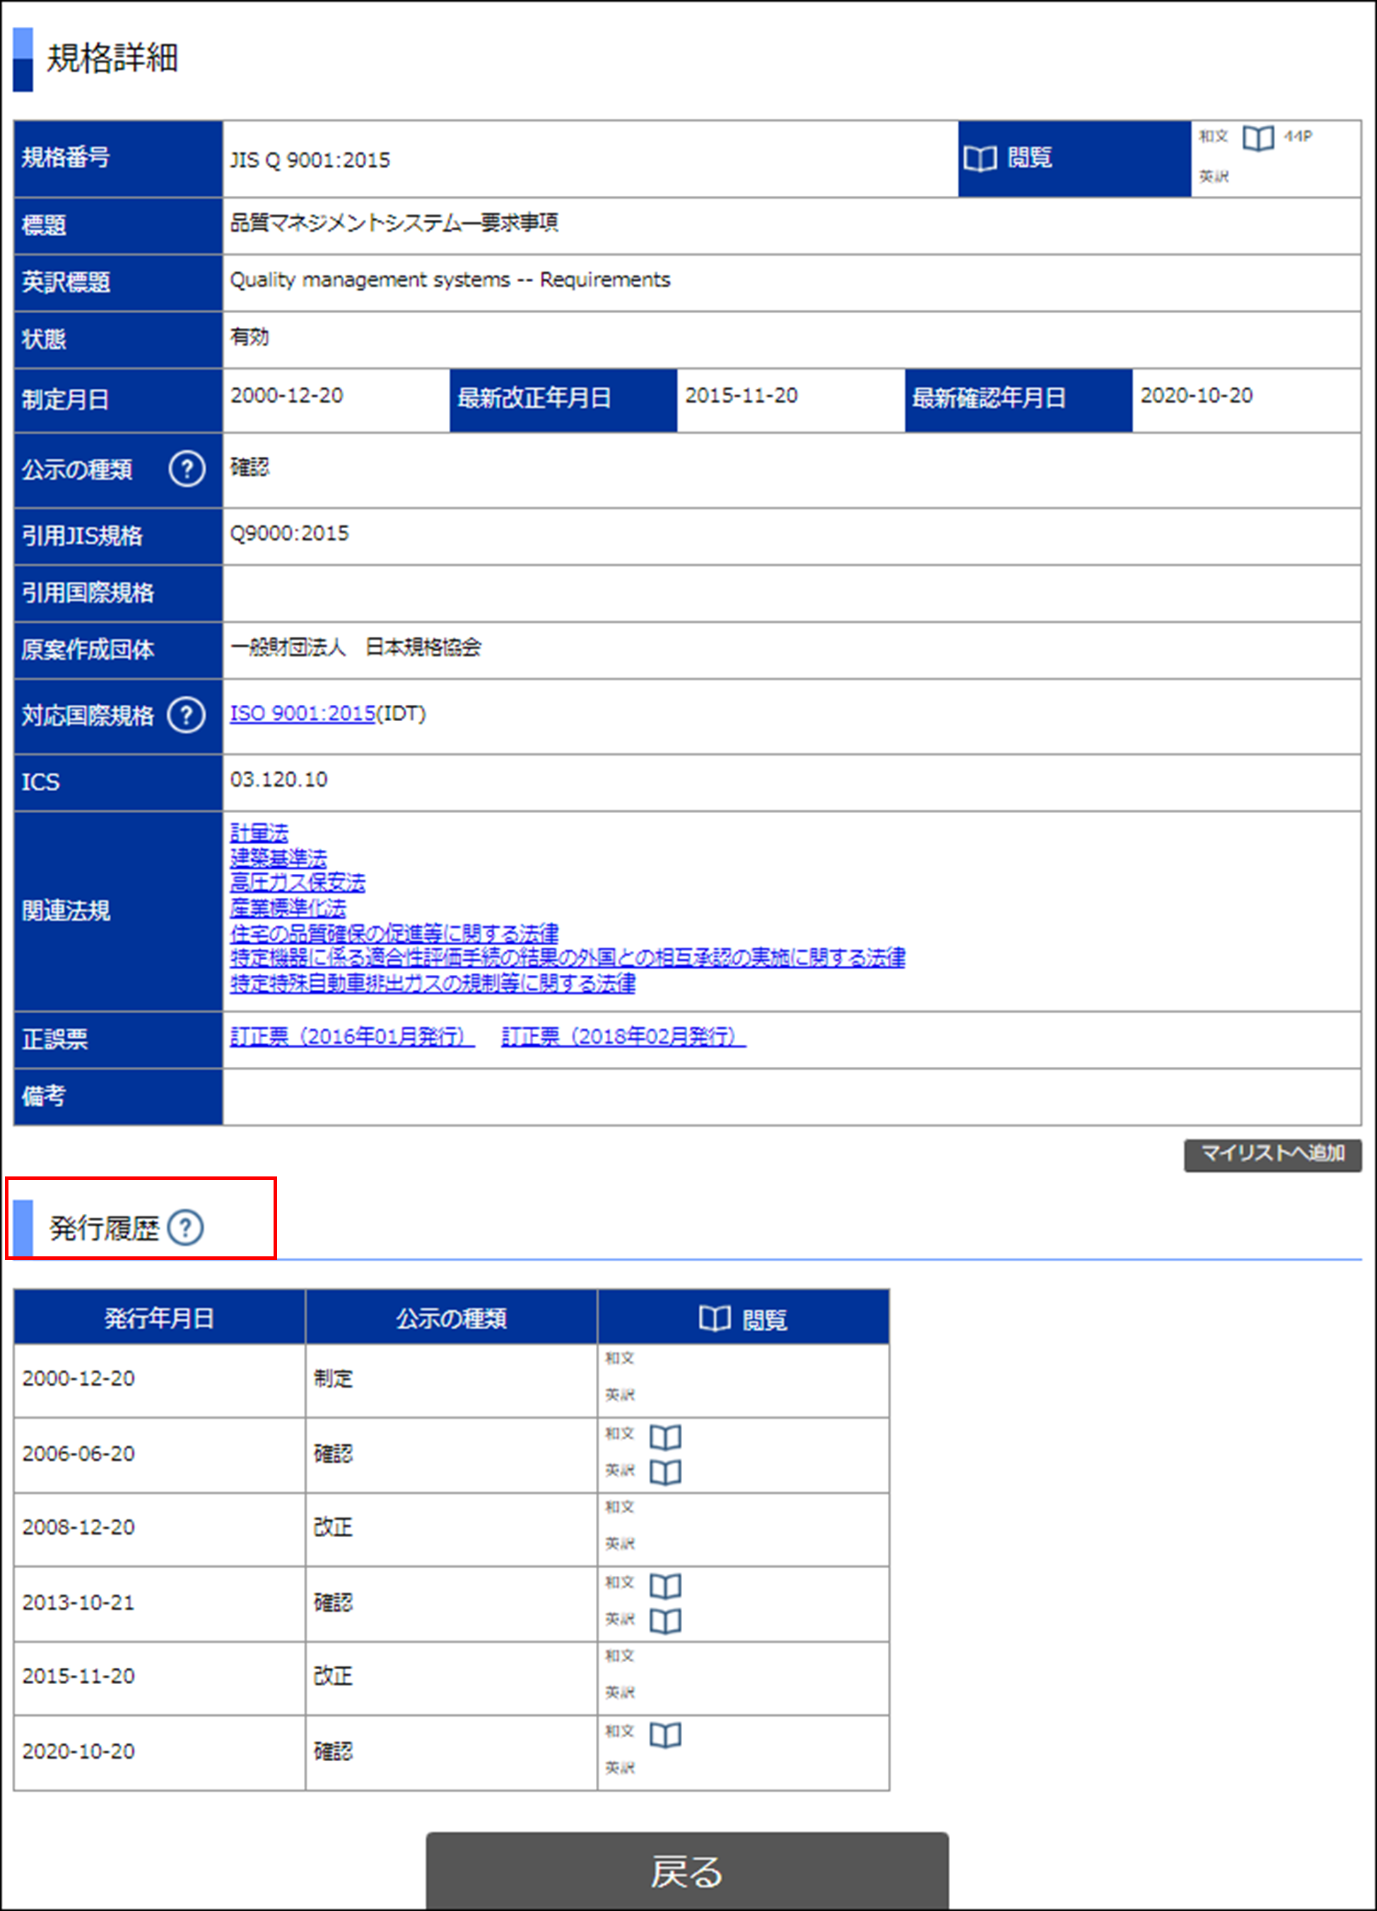Viewport: 1377px width, 1911px height.
Task: Open 訂正票 (2018年02月発行) errata link
Action: tap(623, 1036)
